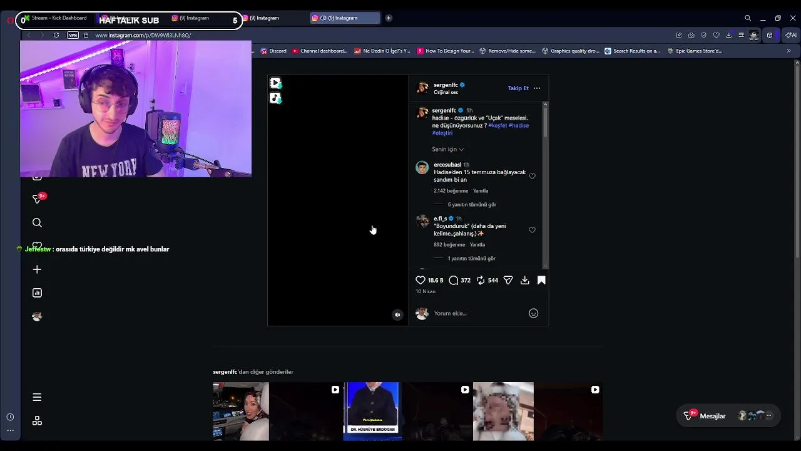Open post options three-dot menu
This screenshot has height=451, width=801.
[537, 88]
